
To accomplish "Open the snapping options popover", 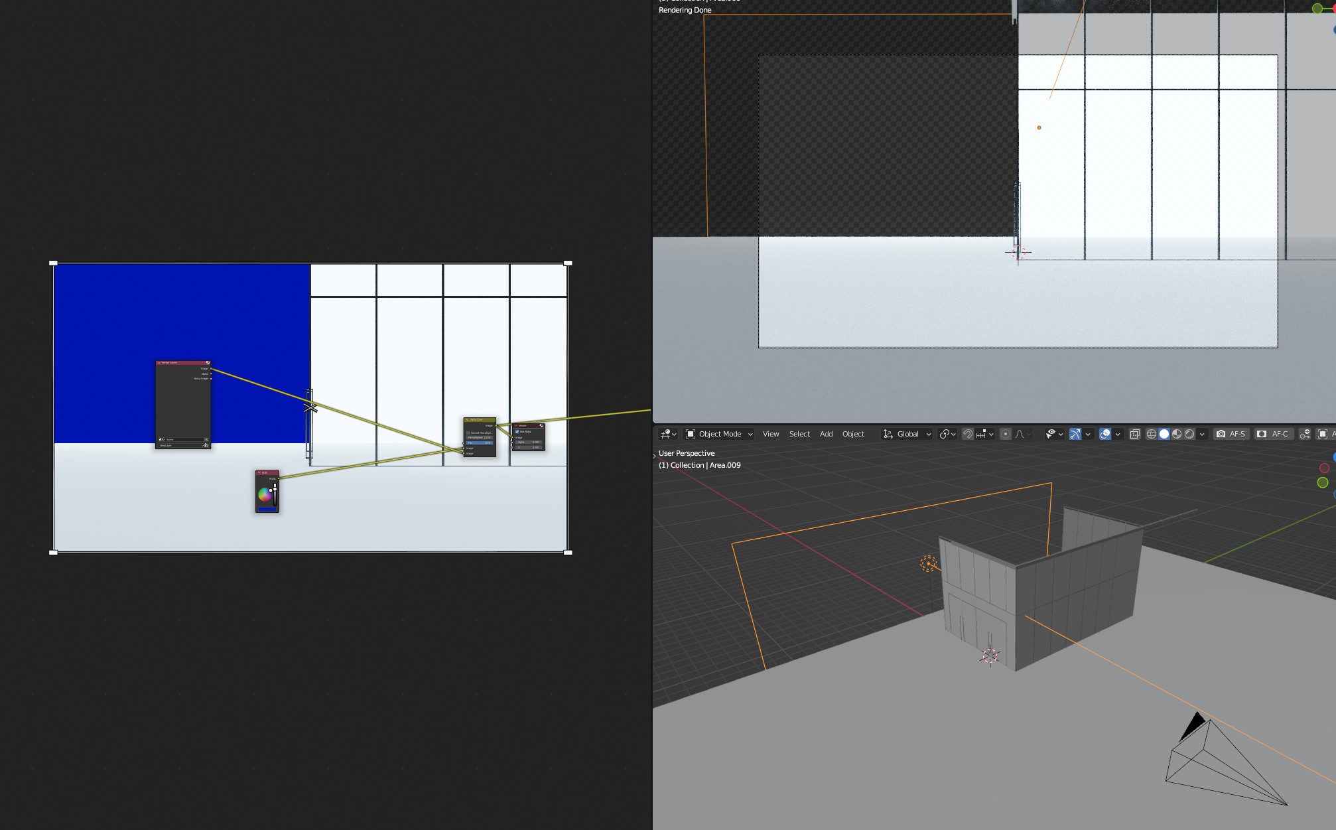I will (985, 434).
